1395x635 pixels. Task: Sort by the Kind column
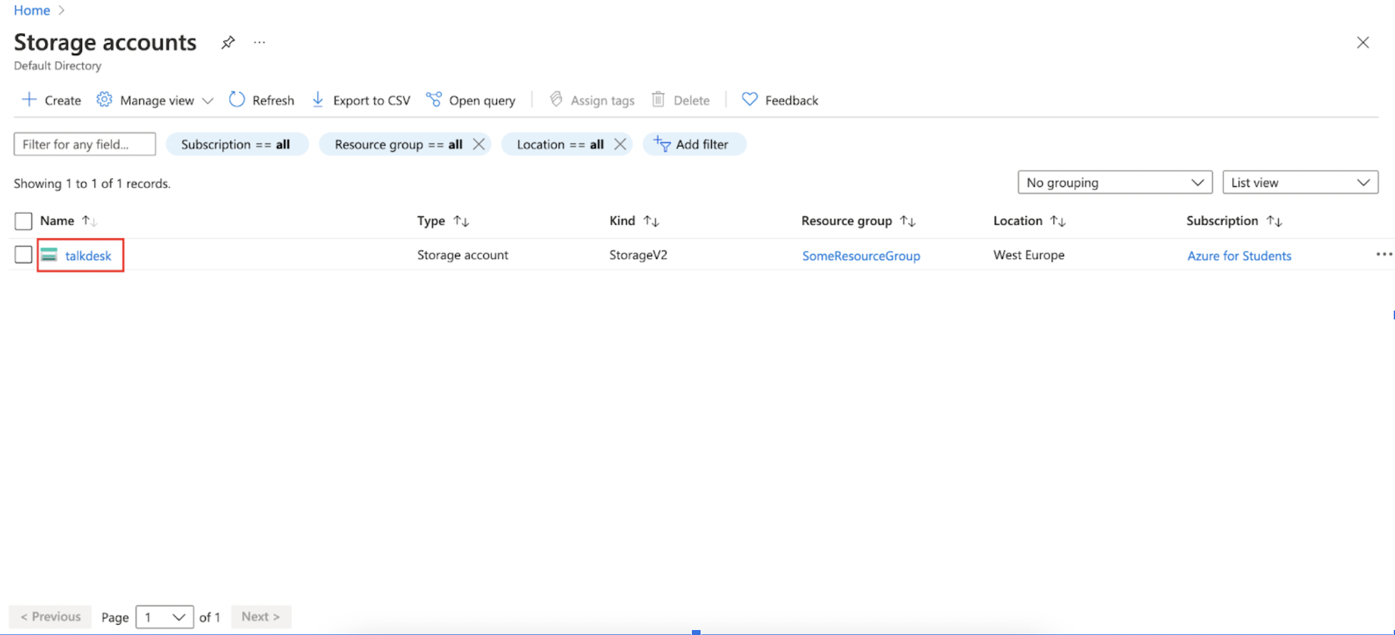pos(634,221)
